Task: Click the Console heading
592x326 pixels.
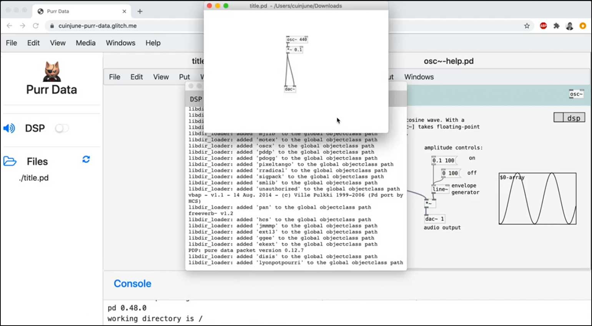Action: [132, 283]
